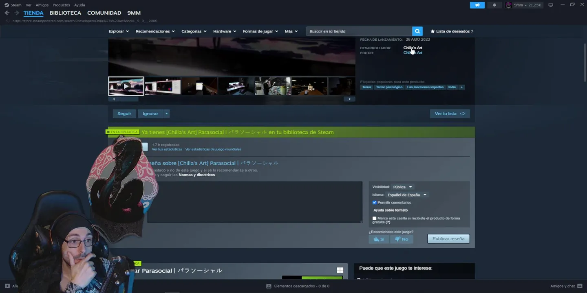The height and width of the screenshot is (293, 587).
Task: Switch to the TIENDA tab
Action: pyautogui.click(x=33, y=13)
